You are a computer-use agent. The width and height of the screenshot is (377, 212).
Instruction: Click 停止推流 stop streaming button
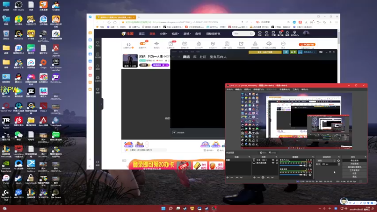(x=355, y=161)
